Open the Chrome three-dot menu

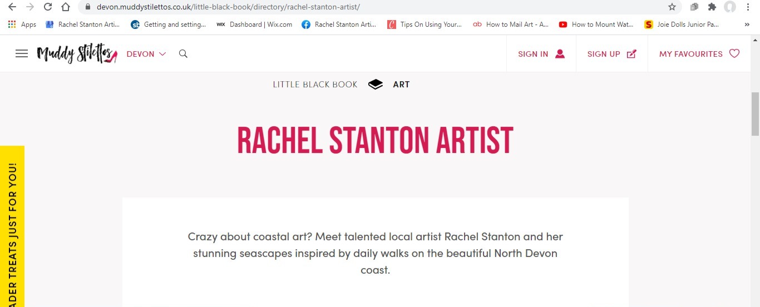748,7
